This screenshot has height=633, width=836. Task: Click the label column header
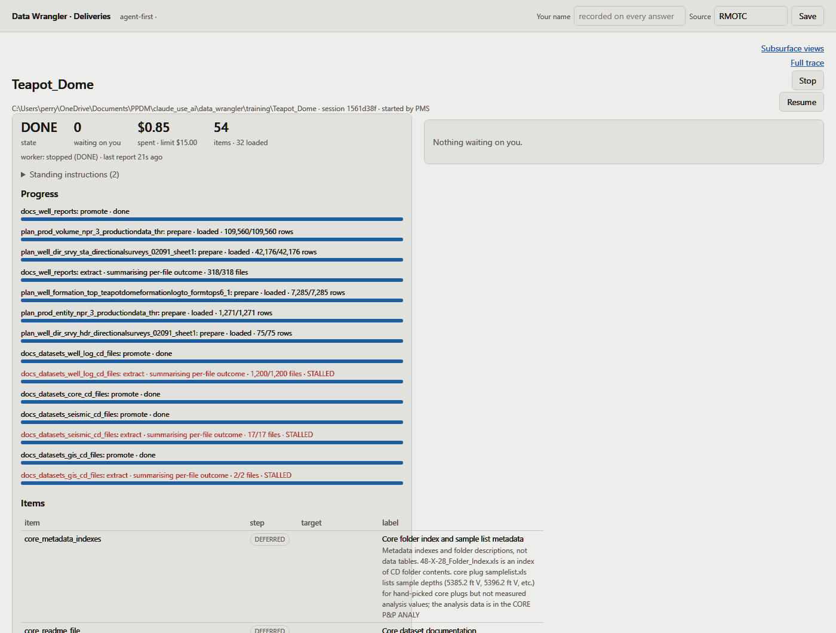390,523
